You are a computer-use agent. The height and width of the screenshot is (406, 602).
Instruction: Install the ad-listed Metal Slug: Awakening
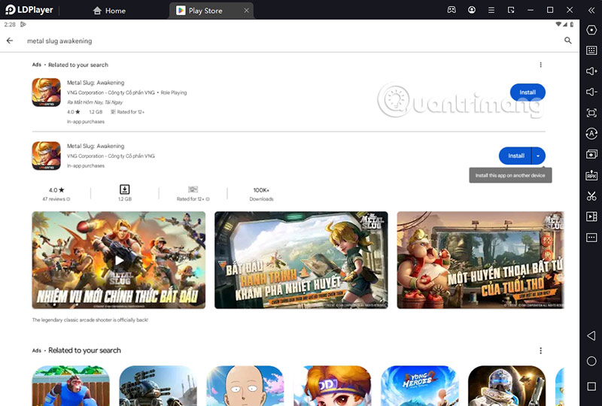coord(528,92)
